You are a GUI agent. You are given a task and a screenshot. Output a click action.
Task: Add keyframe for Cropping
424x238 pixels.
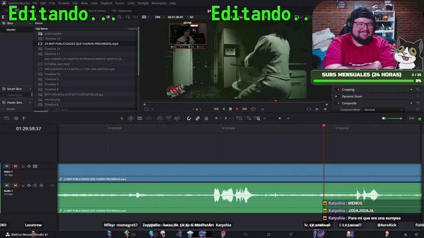tap(411, 90)
